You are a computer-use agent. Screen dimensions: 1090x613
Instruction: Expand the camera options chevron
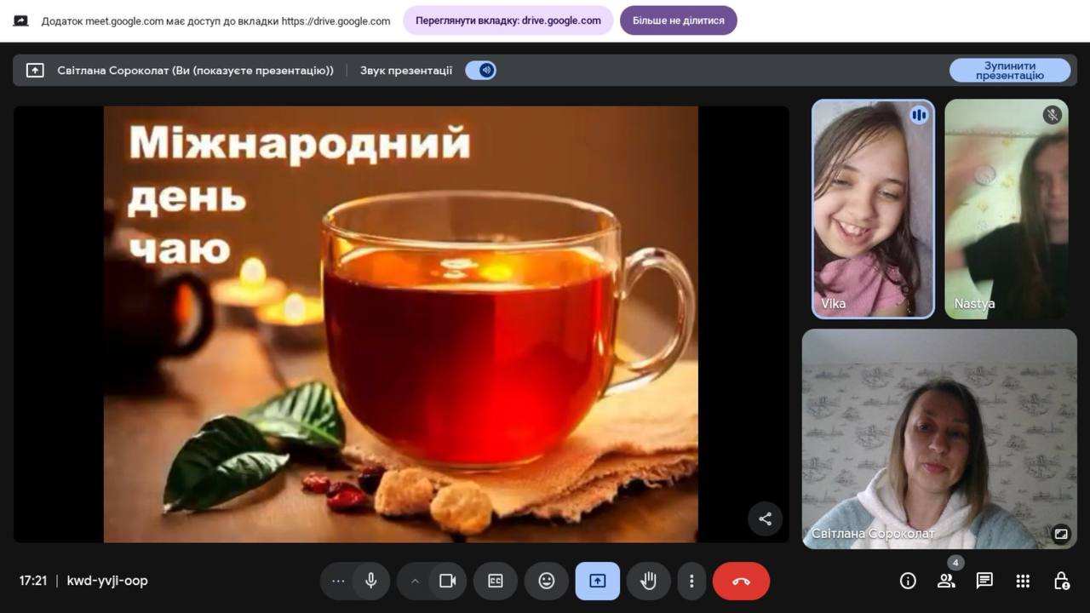(415, 581)
